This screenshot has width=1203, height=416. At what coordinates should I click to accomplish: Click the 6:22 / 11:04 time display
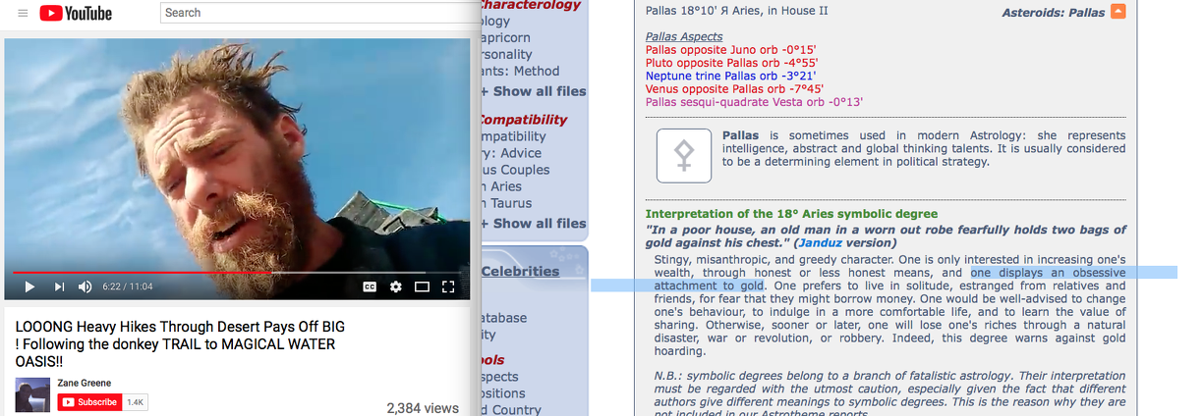click(x=126, y=286)
